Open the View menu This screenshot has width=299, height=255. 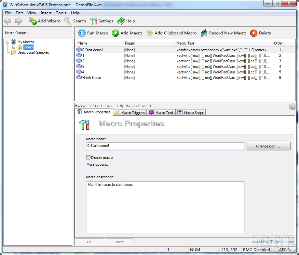coord(32,13)
